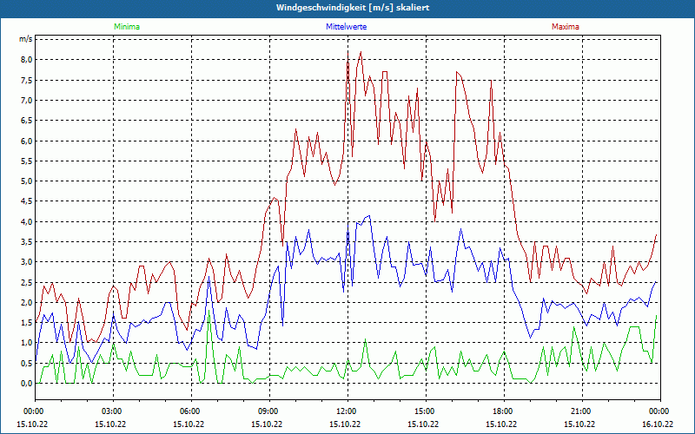The image size is (695, 434).
Task: Click the 03:00 time axis label
Action: pyautogui.click(x=112, y=411)
